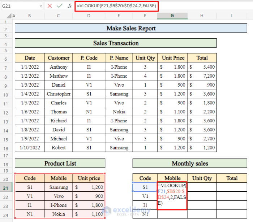Select column I header
The height and width of the screenshot is (222, 253).
coord(232,16)
